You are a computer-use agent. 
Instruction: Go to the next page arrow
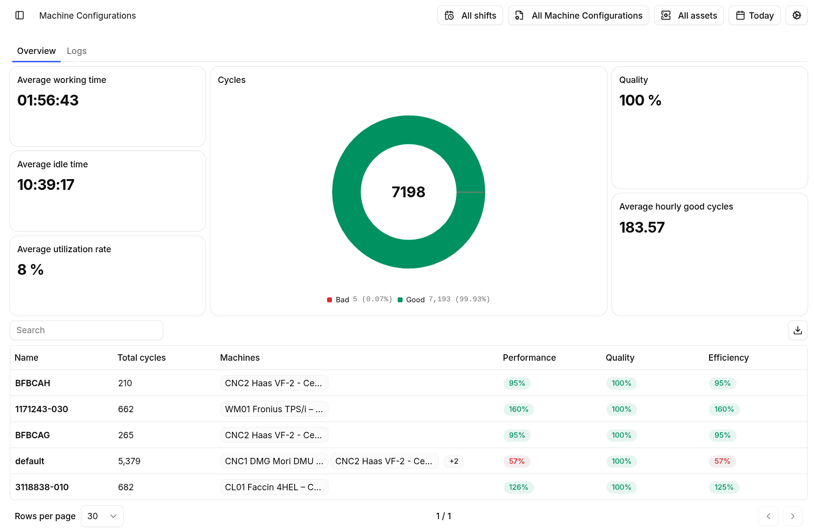coord(793,516)
